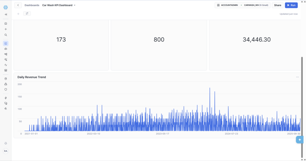
Task: Expand the collapsed navigation sidebar
Action: coord(6,14)
